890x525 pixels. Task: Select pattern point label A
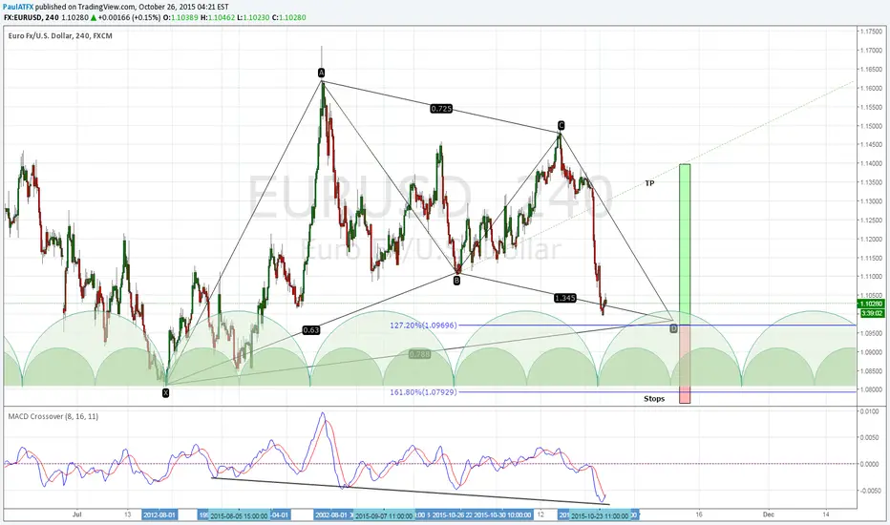point(321,73)
